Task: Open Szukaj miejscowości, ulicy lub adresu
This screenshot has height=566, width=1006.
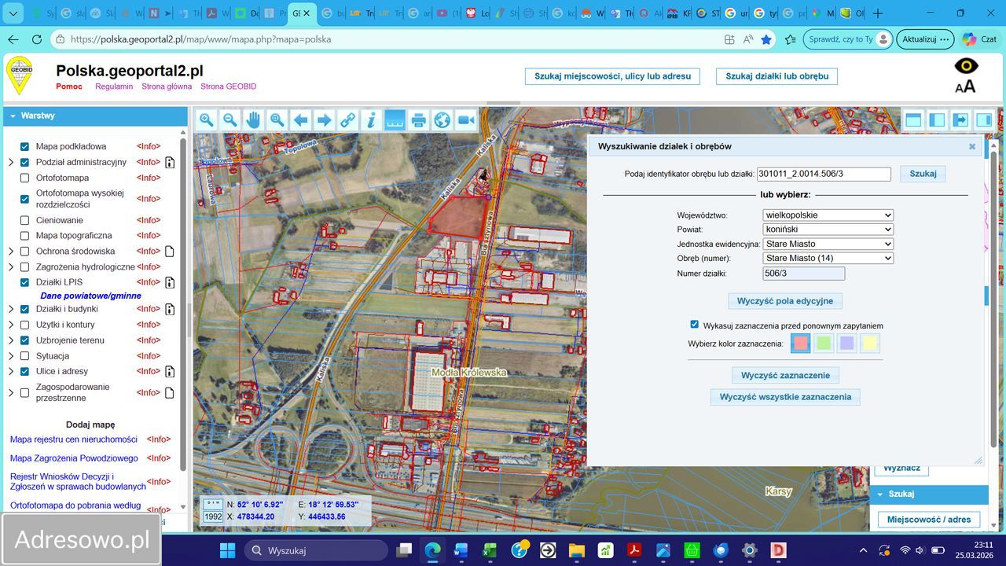Action: click(612, 76)
